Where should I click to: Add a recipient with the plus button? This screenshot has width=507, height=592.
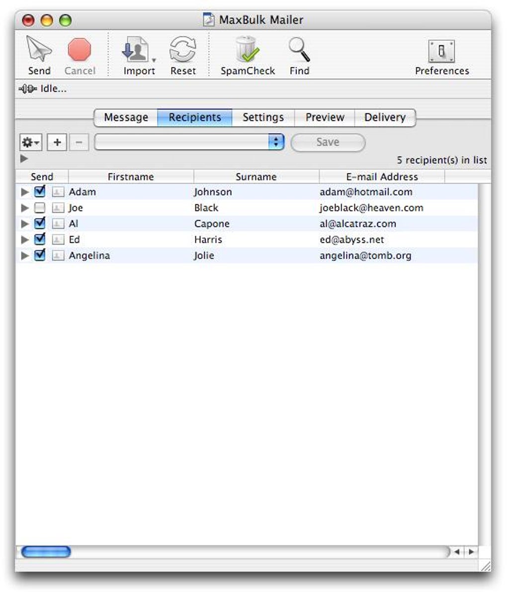(57, 142)
